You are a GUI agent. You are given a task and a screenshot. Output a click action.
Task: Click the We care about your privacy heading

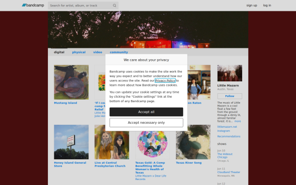tap(147, 60)
